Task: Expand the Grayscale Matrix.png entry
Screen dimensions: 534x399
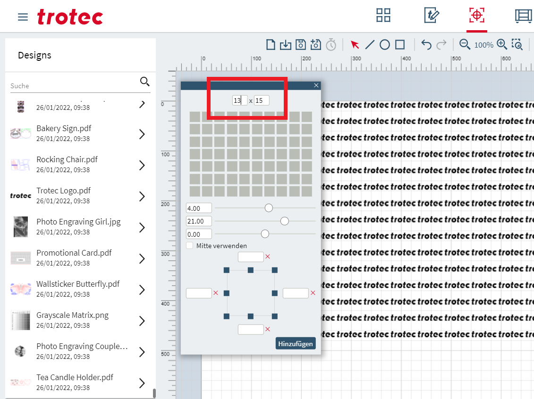Action: point(142,321)
